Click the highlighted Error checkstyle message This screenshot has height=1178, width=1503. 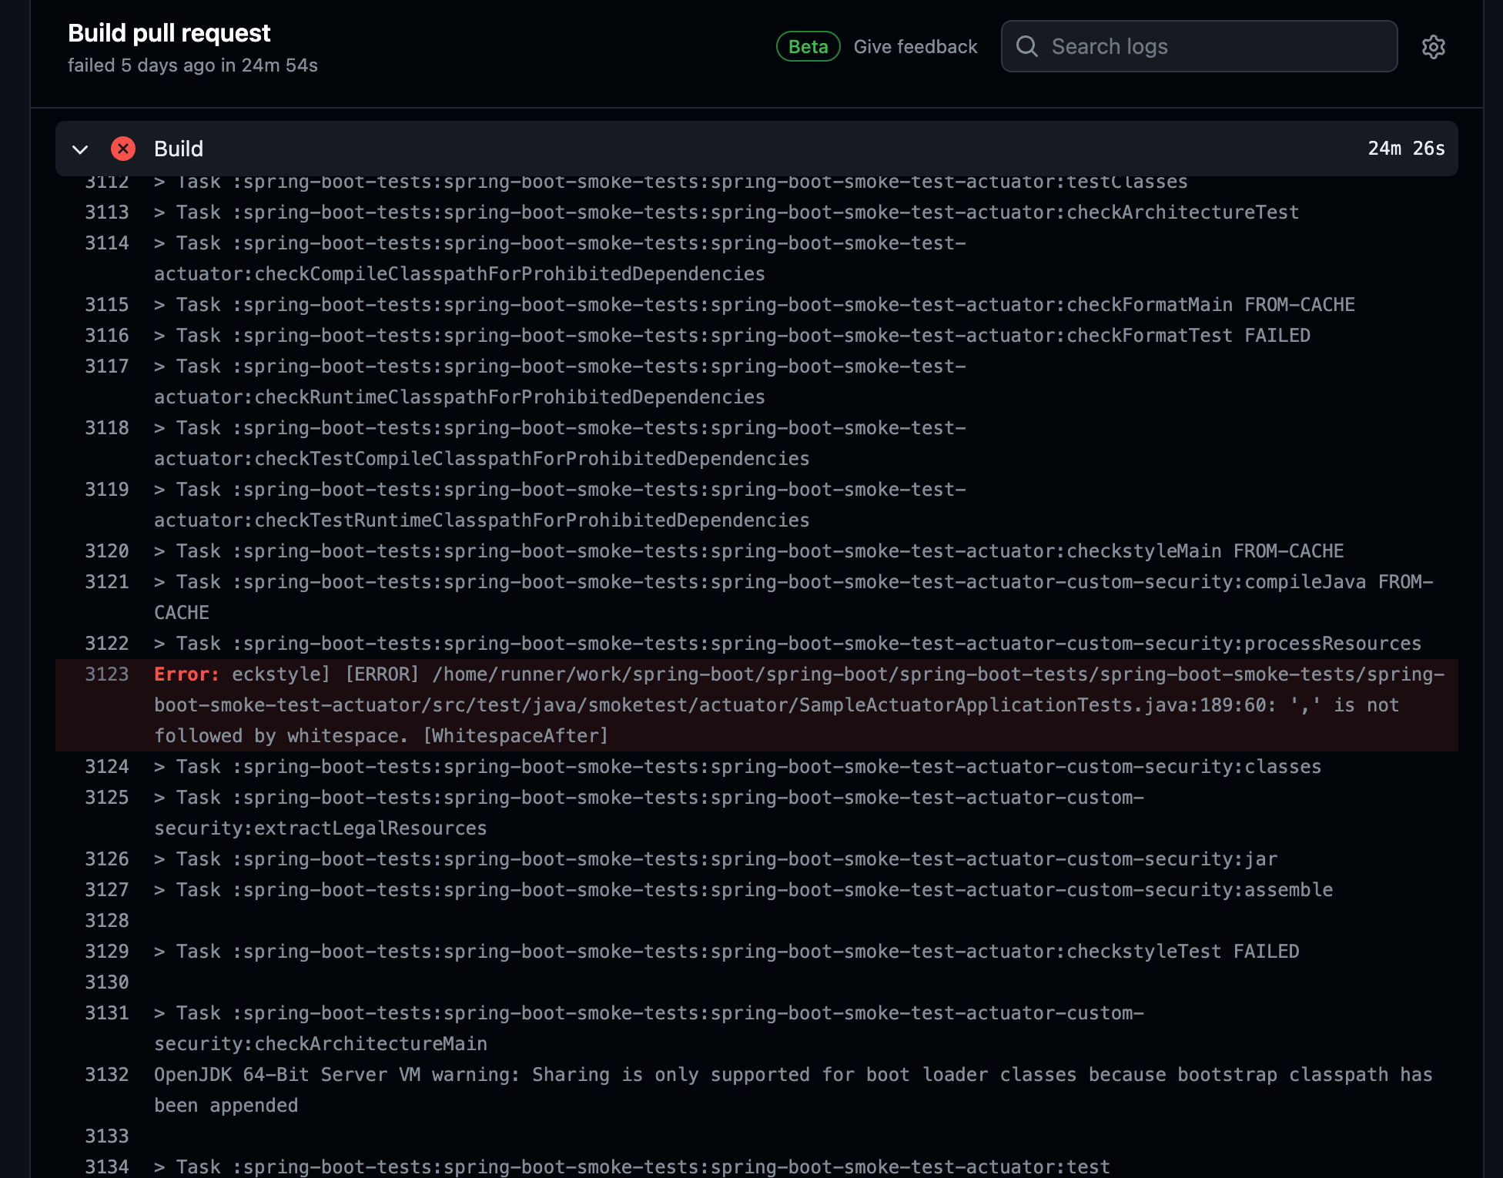point(770,705)
